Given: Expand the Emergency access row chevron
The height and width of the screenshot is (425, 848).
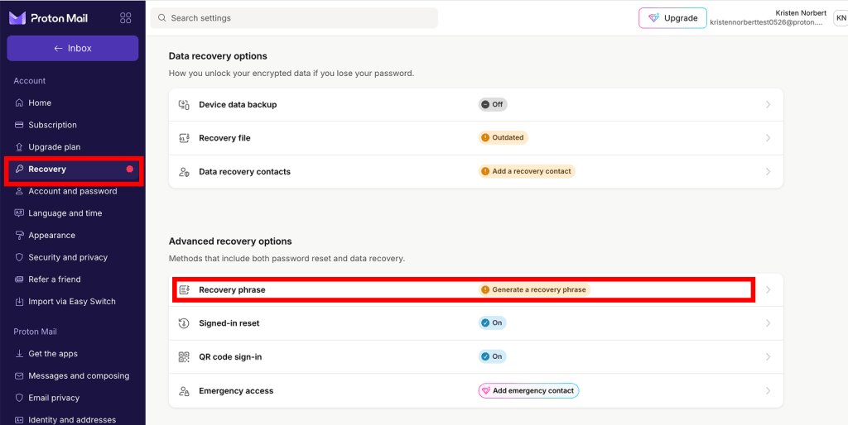Looking at the screenshot, I should pyautogui.click(x=768, y=391).
